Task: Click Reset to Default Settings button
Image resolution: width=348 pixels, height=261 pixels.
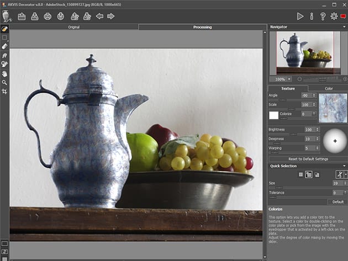Action: [x=307, y=159]
